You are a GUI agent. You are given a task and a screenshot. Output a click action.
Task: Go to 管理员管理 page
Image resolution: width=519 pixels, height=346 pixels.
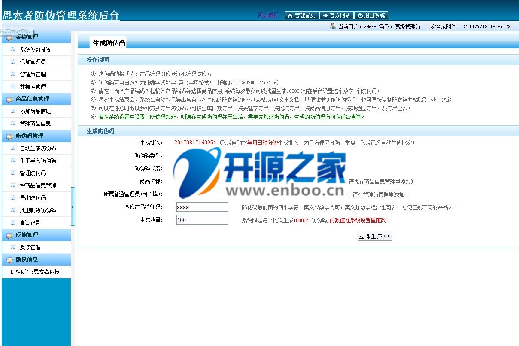[x=33, y=74]
